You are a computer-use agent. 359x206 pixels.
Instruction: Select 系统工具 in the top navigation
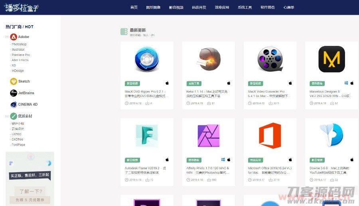[x=245, y=7]
